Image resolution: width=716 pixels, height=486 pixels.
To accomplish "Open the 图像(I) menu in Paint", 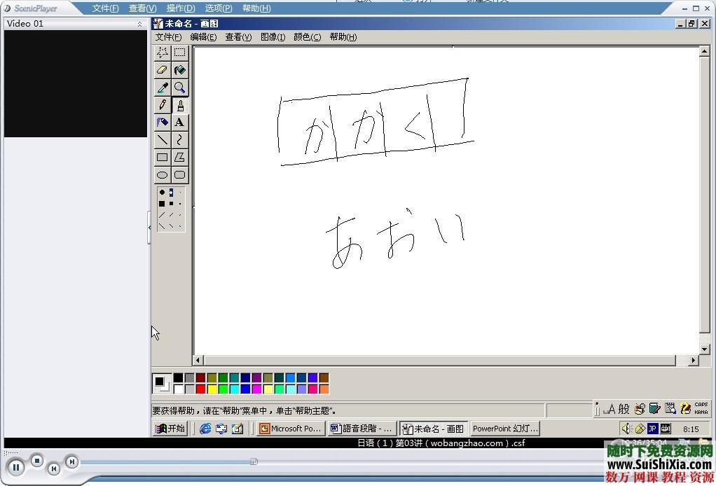I will (x=273, y=37).
